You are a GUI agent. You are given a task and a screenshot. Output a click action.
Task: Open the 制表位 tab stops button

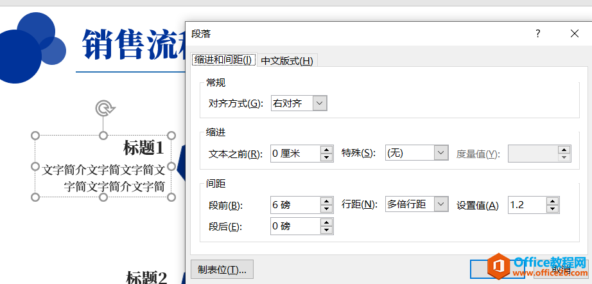[222, 270]
